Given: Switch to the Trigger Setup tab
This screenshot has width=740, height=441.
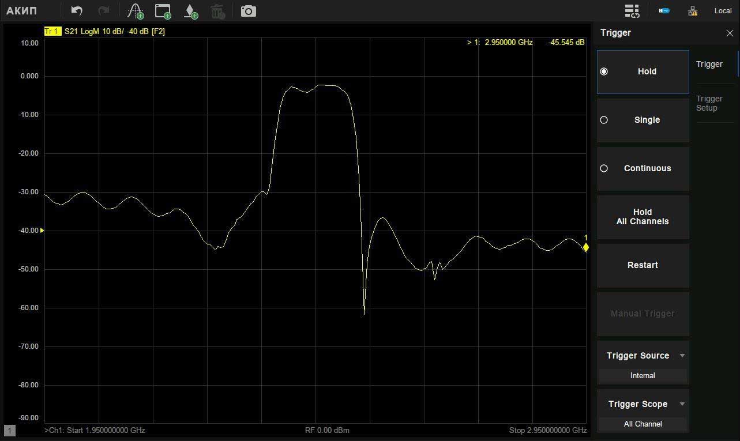Looking at the screenshot, I should [709, 103].
